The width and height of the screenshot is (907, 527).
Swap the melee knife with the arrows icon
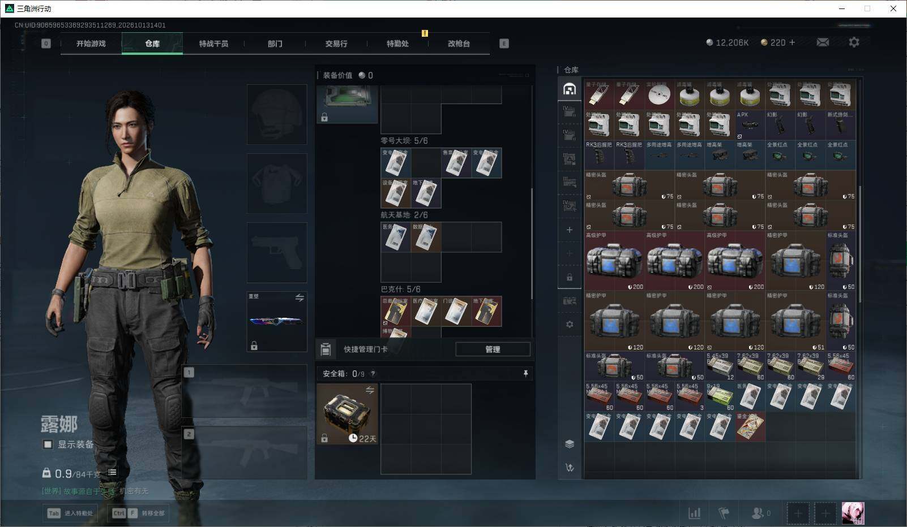(x=300, y=297)
